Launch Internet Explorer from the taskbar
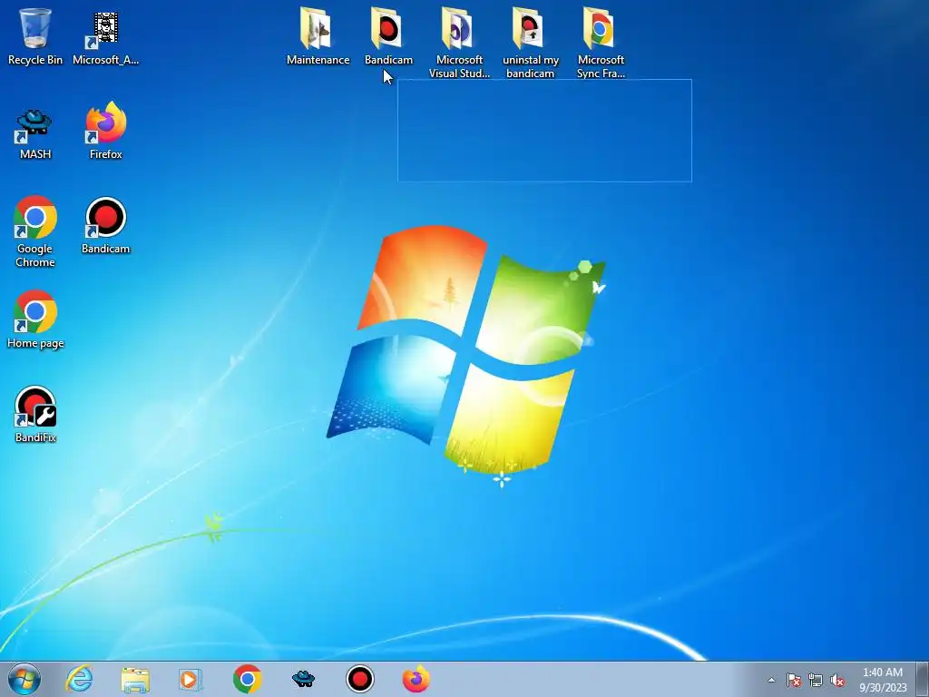 (79, 679)
